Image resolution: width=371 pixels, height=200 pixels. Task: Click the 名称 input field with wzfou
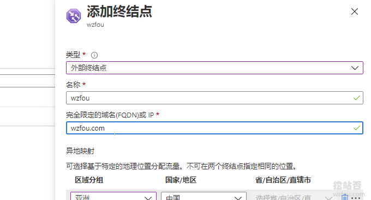point(214,98)
